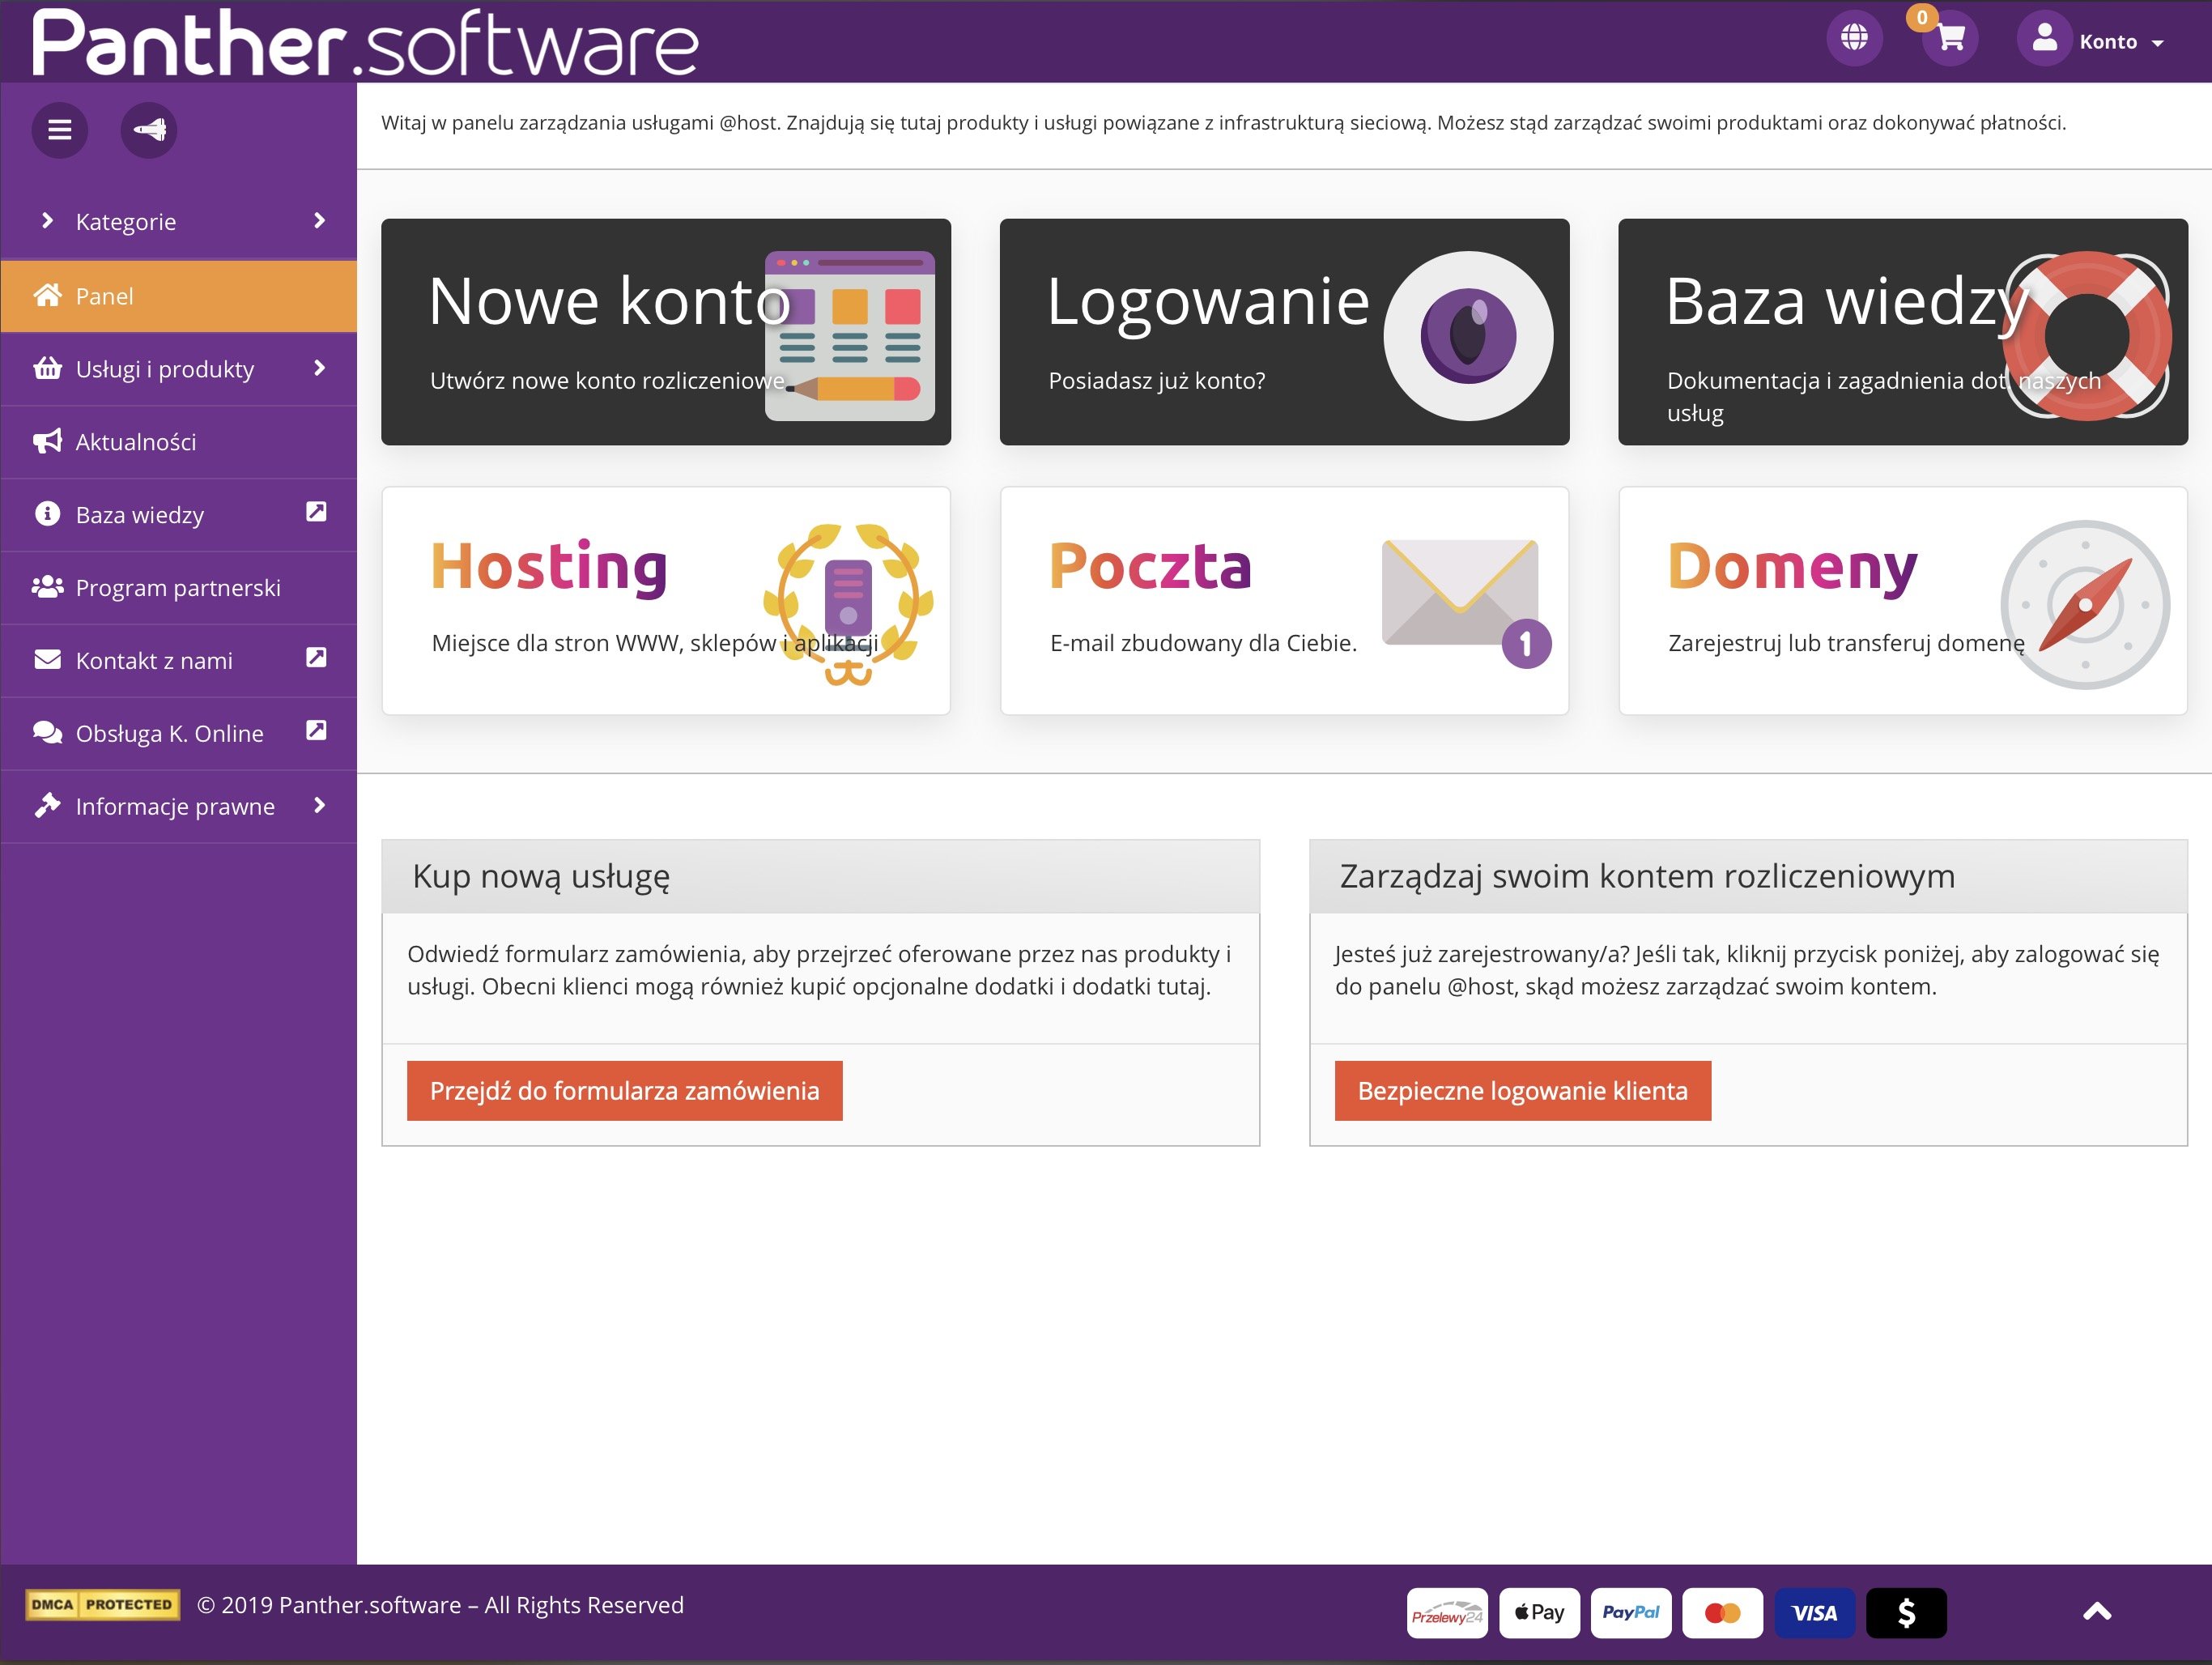Viewport: 2212px width, 1665px height.
Task: Expand the Usługi i produkty chevron
Action: click(320, 368)
